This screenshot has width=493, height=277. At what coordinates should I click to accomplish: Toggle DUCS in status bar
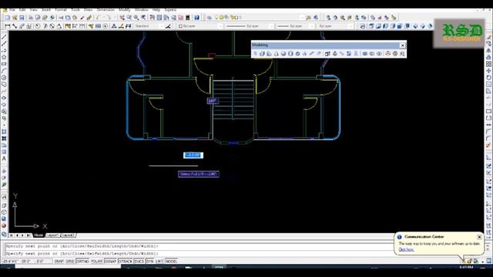(x=139, y=262)
